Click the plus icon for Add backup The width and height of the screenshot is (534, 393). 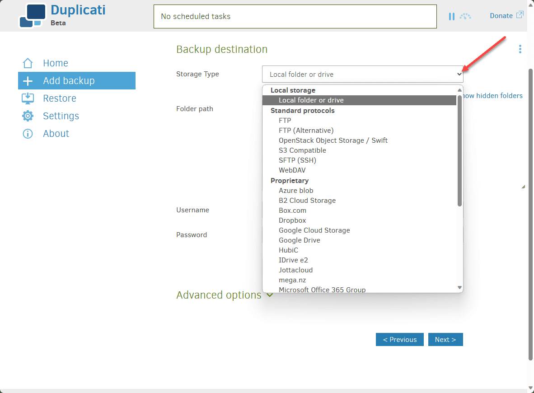pos(28,81)
